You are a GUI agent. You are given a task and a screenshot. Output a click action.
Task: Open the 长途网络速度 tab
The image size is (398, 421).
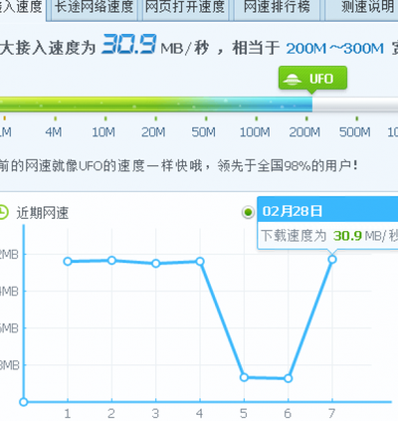94,7
